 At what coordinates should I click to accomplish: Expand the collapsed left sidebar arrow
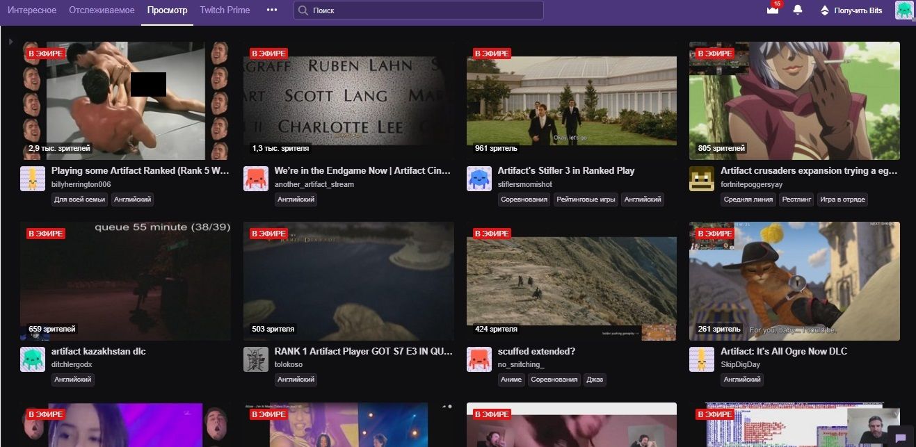(10, 42)
